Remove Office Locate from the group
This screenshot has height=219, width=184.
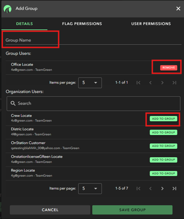point(169,68)
